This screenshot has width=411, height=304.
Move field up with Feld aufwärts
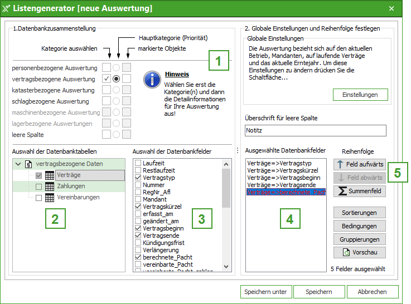(x=360, y=164)
